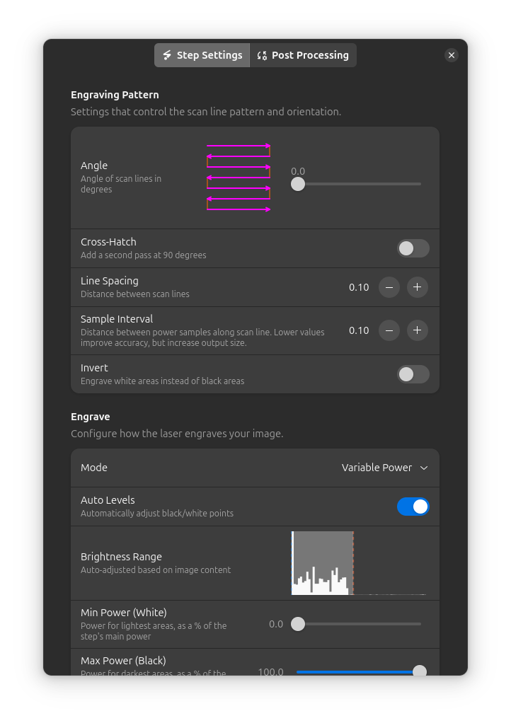
Task: Click the chevron icon next to Variable Power
Action: [424, 468]
